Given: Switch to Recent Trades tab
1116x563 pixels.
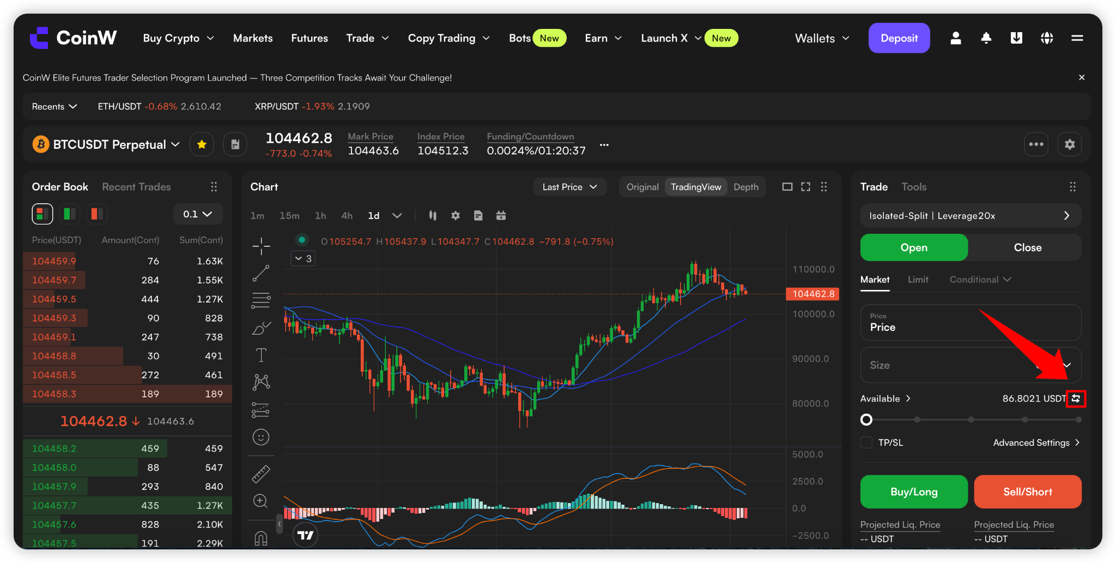Looking at the screenshot, I should pyautogui.click(x=136, y=187).
